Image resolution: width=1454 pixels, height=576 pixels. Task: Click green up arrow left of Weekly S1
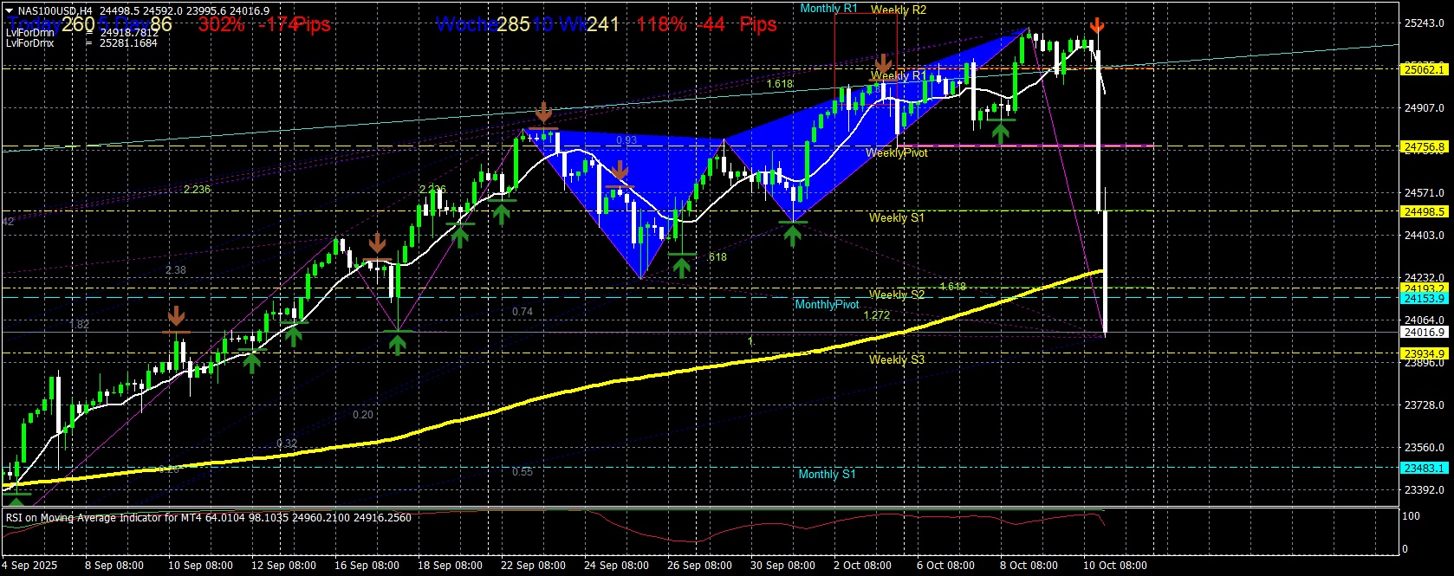[x=792, y=234]
